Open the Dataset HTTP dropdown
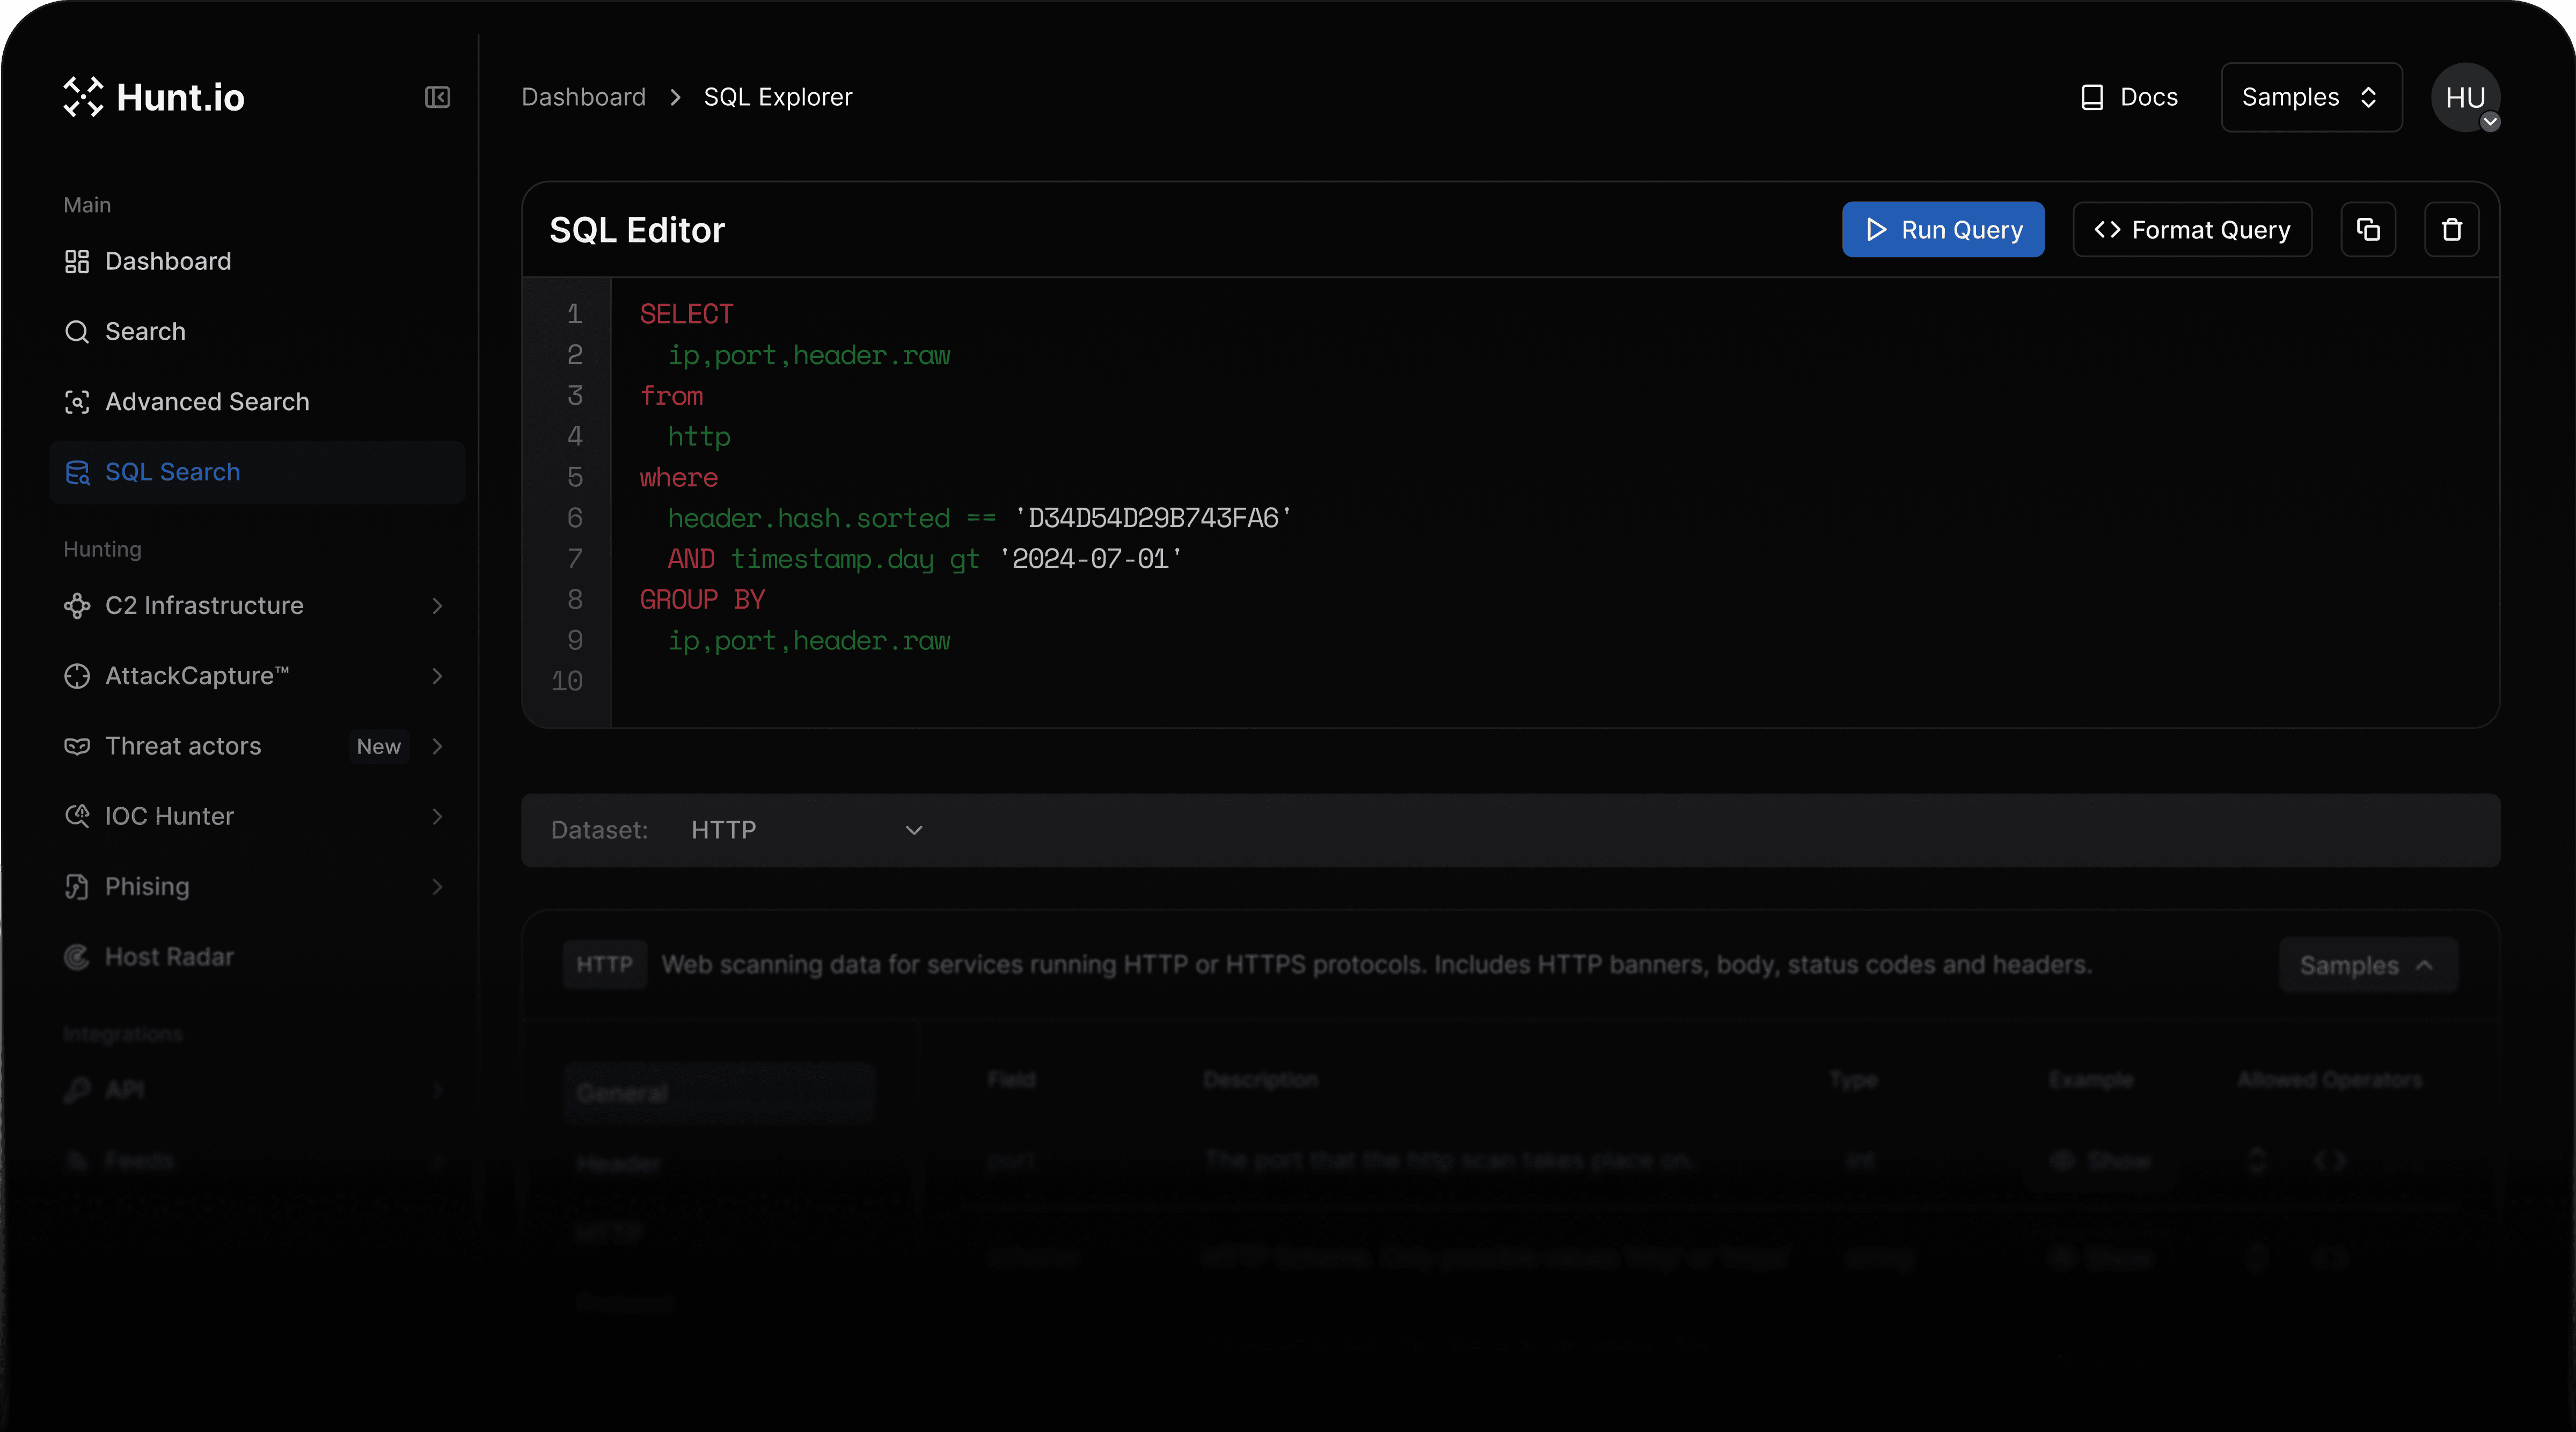This screenshot has height=1432, width=2576. pyautogui.click(x=806, y=830)
